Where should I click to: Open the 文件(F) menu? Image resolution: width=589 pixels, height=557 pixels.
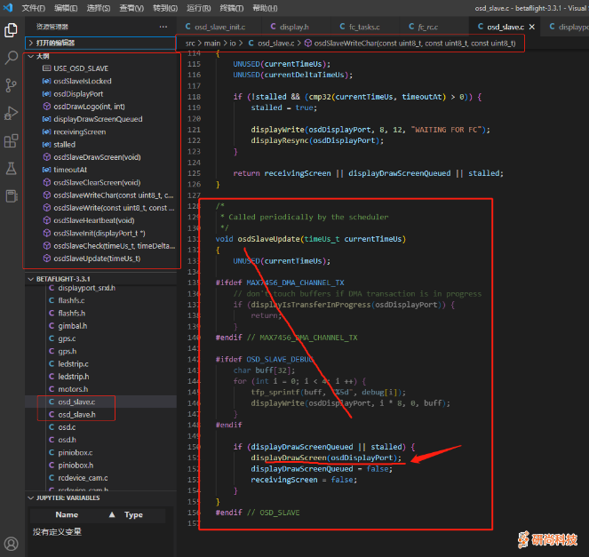tap(33, 7)
